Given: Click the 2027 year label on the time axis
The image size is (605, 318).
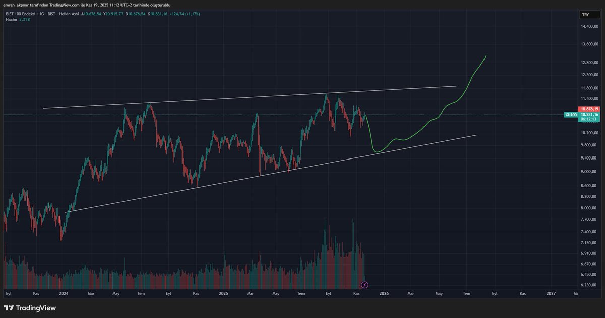Looking at the screenshot, I should coord(551,293).
